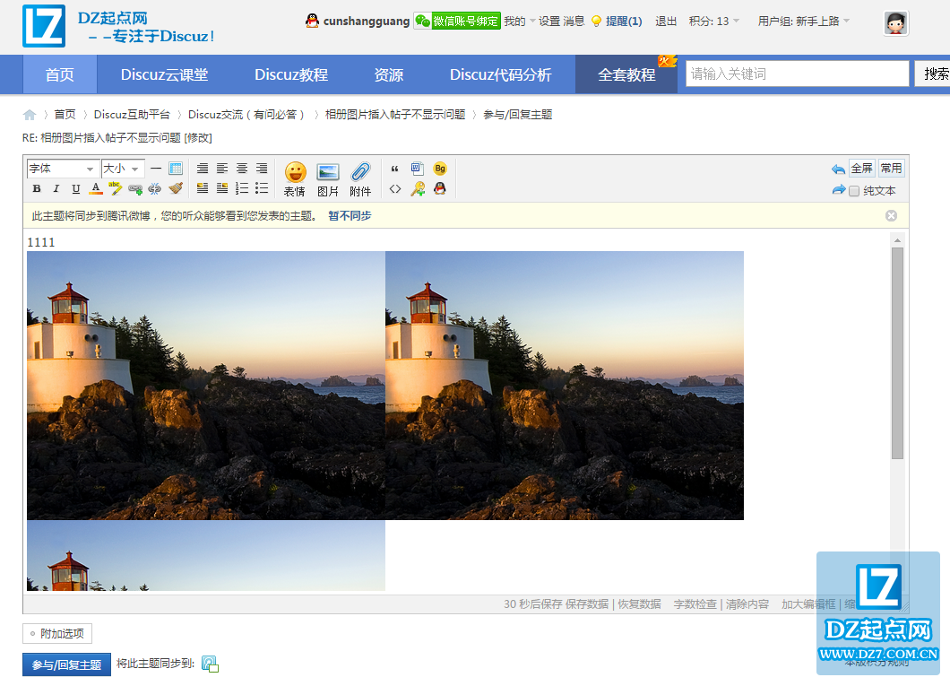
Task: Expand the 附加选项 additional options
Action: pyautogui.click(x=57, y=633)
